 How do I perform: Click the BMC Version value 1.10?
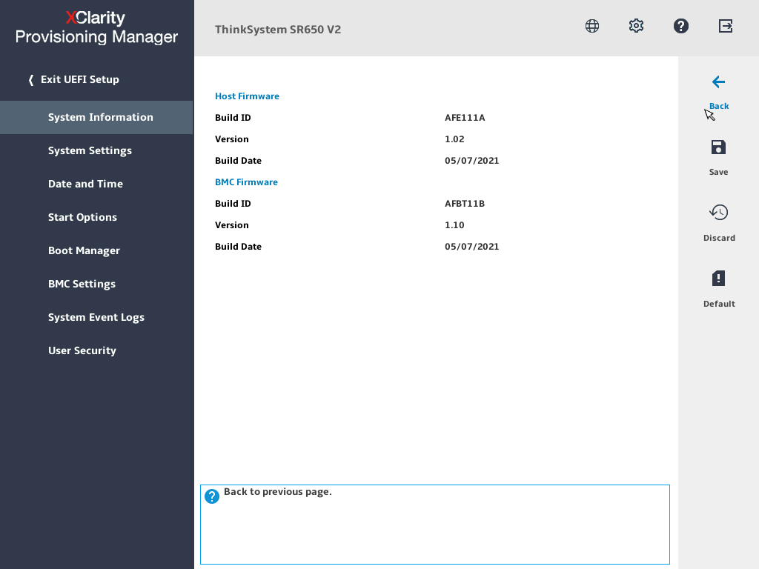[454, 225]
